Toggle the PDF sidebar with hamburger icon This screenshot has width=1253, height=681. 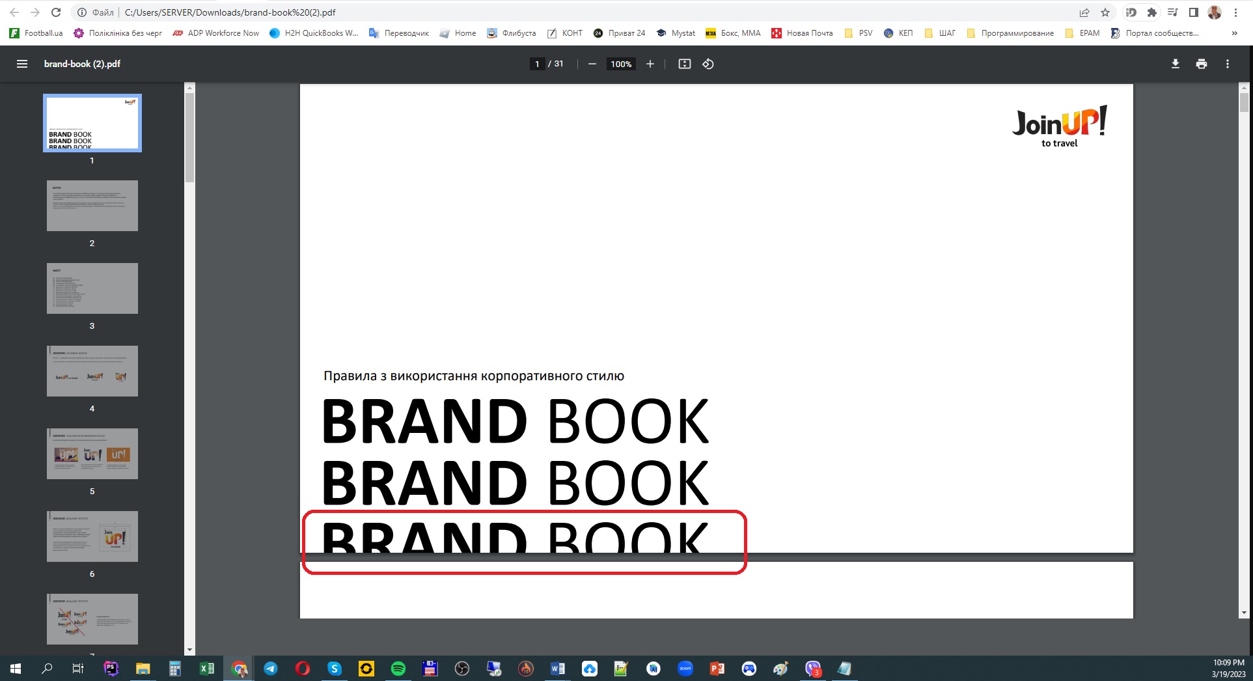coord(22,64)
